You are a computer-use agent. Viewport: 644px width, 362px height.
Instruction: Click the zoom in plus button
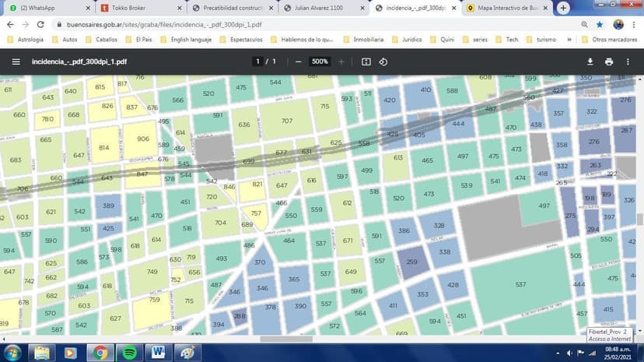point(341,62)
